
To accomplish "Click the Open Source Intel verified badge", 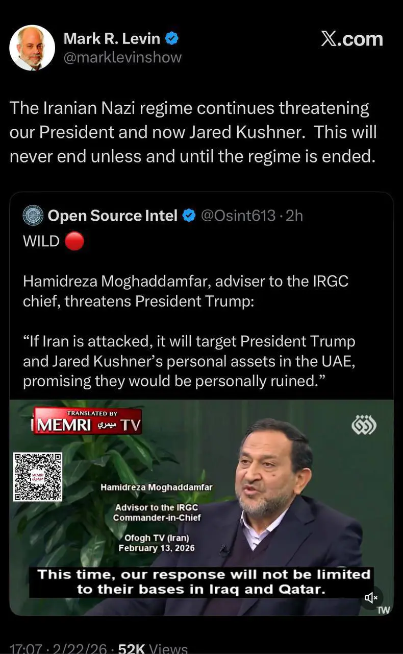I will pos(189,216).
